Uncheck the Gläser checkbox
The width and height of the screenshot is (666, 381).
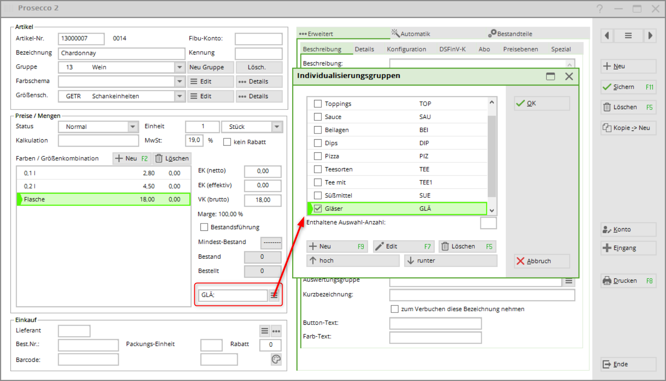[x=318, y=209]
